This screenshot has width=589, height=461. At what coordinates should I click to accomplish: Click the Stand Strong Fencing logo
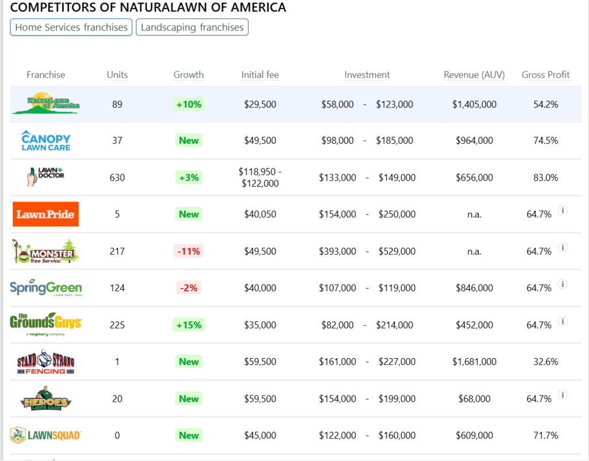point(45,362)
